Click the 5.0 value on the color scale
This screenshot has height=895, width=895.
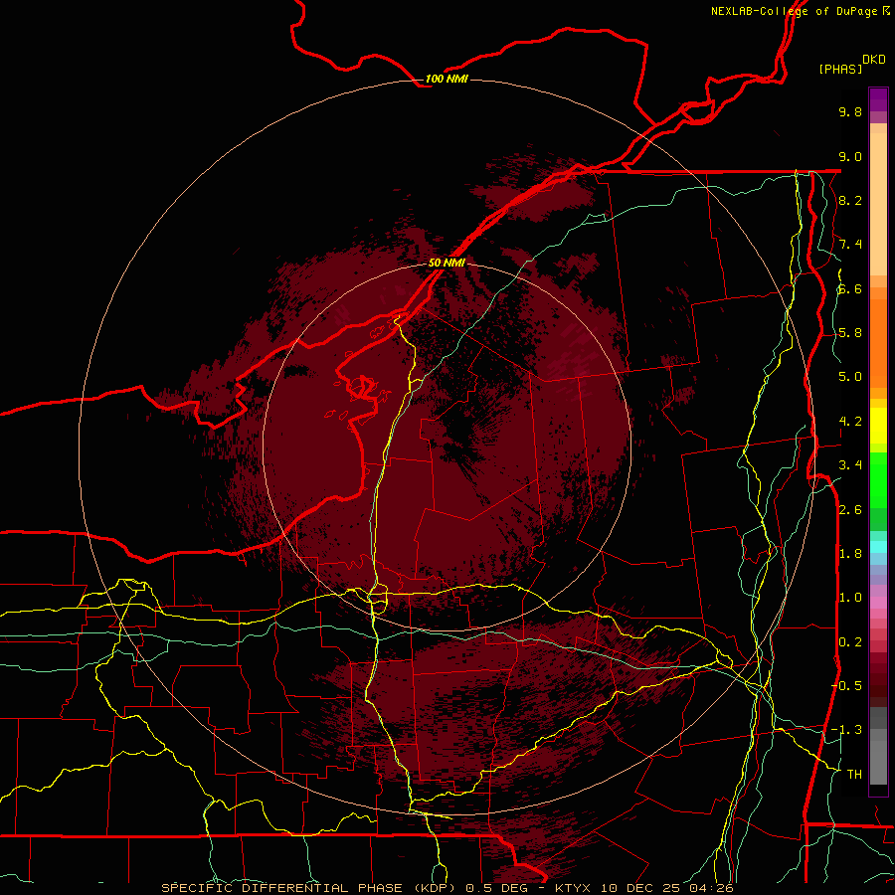click(x=850, y=377)
